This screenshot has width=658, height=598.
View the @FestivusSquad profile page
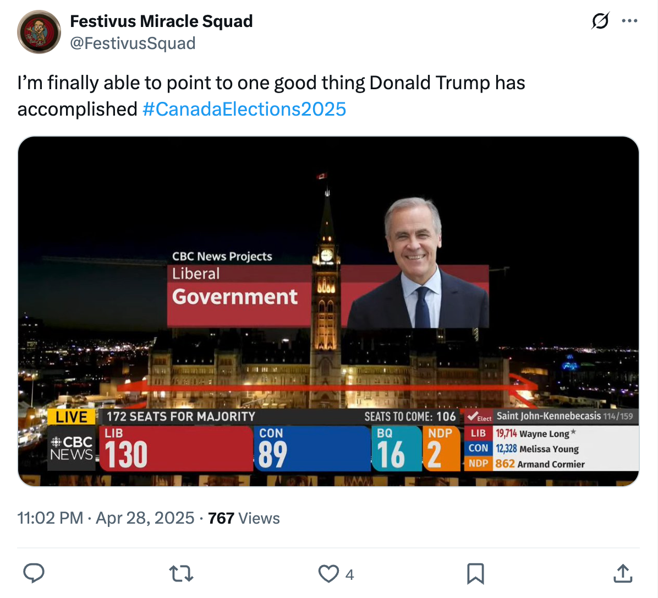point(135,43)
